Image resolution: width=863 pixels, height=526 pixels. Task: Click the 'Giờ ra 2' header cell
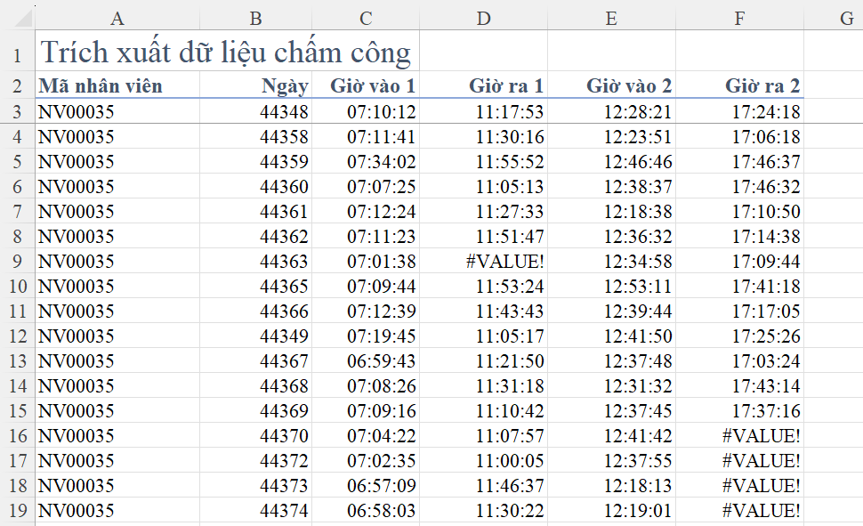(x=762, y=86)
